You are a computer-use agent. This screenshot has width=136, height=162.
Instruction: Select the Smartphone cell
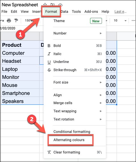[x=20, y=93]
